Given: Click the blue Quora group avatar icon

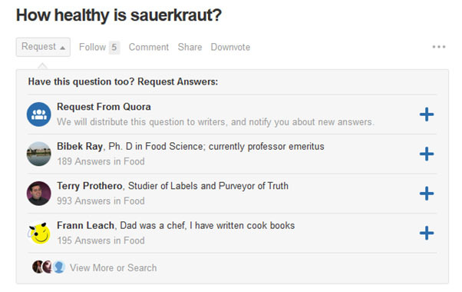Looking at the screenshot, I should [x=39, y=114].
